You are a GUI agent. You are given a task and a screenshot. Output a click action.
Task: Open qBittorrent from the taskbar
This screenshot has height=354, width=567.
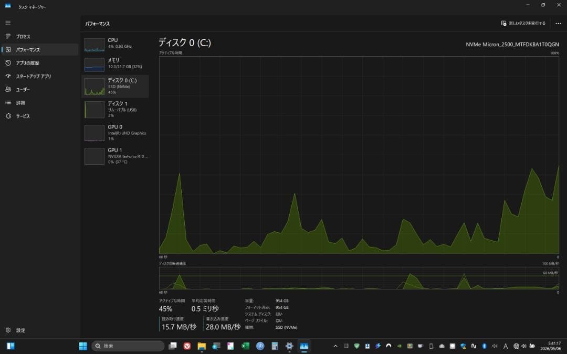(x=260, y=346)
